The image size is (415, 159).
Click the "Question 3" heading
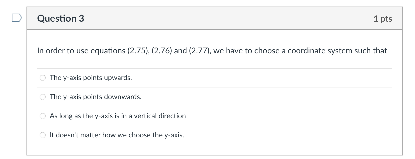(61, 18)
